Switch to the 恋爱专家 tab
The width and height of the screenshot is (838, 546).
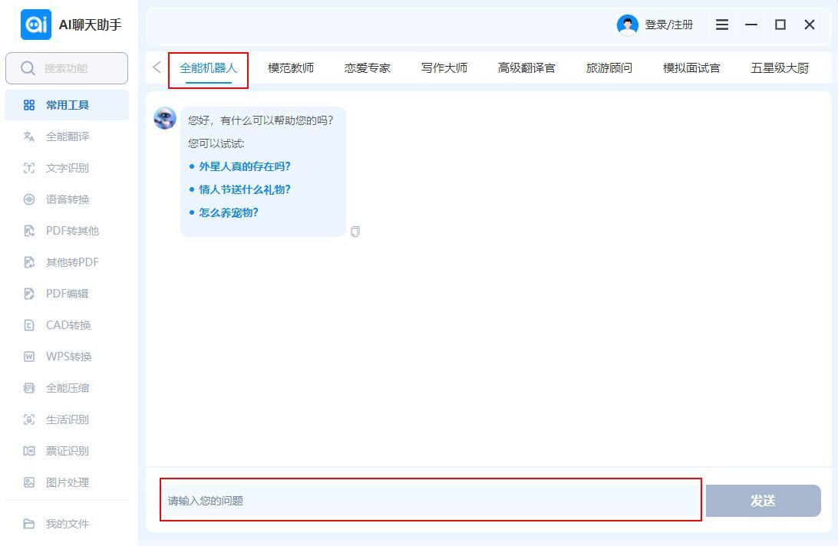pos(367,68)
